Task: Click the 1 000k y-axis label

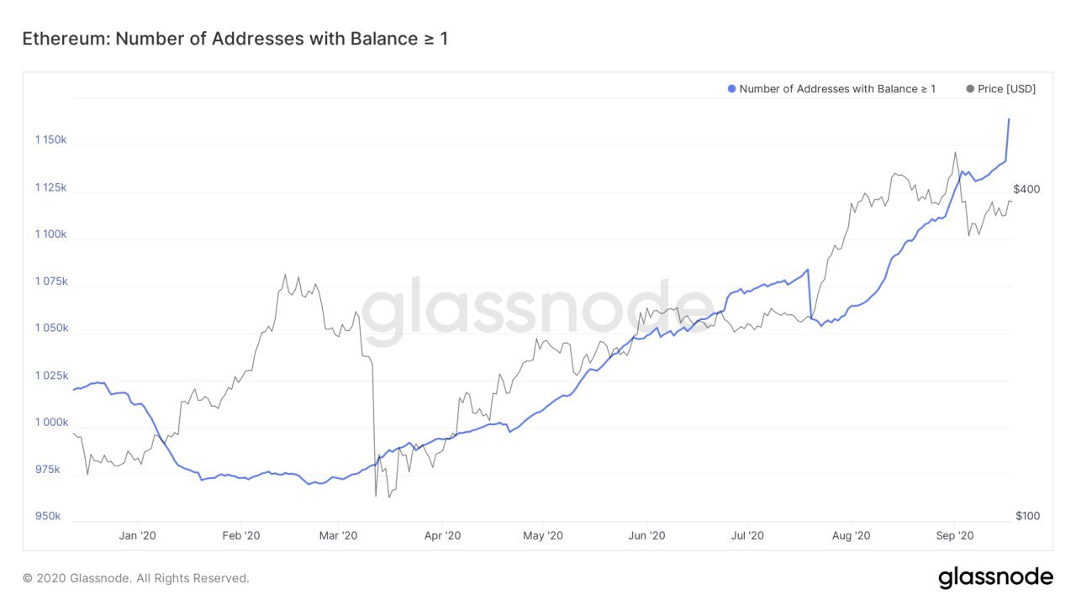Action: pos(50,423)
